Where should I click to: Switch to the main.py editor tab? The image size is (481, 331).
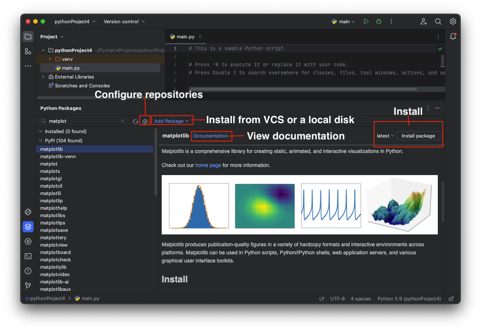click(186, 36)
